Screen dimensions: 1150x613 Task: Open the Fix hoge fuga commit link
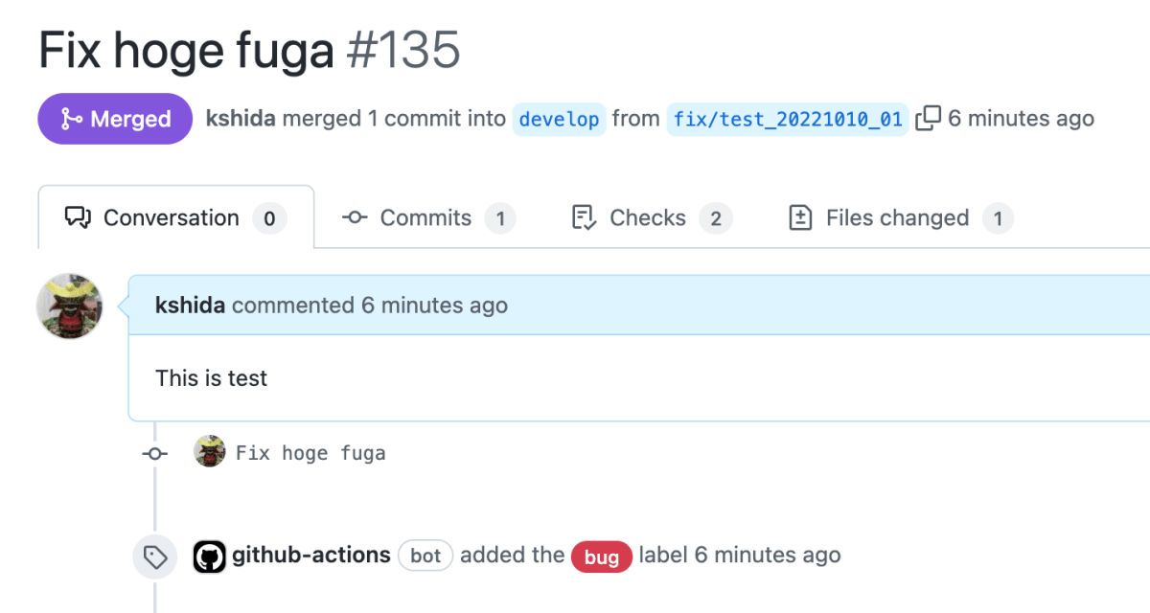pyautogui.click(x=310, y=453)
